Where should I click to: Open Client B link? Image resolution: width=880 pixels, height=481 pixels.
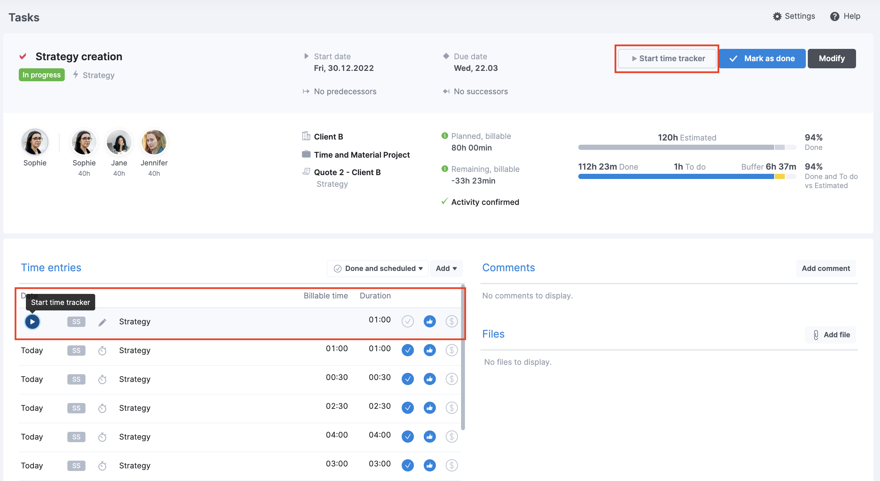tap(328, 137)
